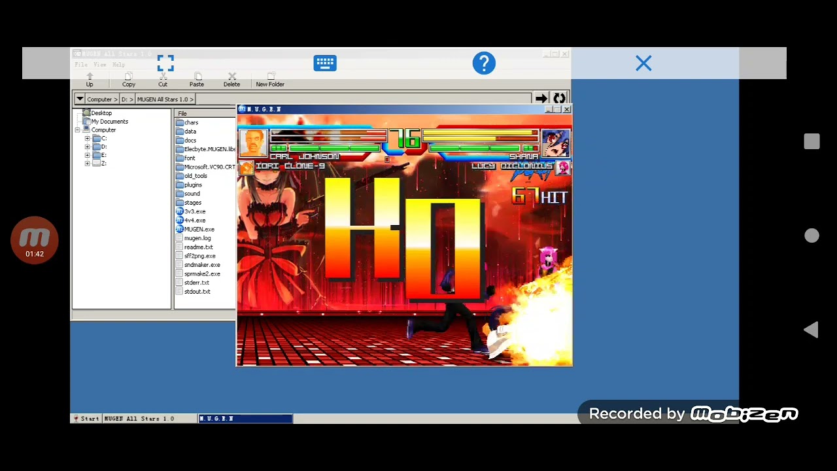Expand the D: drive node
This screenshot has width=837, height=471.
pyautogui.click(x=87, y=147)
